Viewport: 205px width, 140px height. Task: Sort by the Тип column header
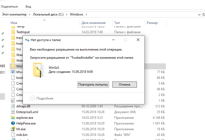click(117, 23)
